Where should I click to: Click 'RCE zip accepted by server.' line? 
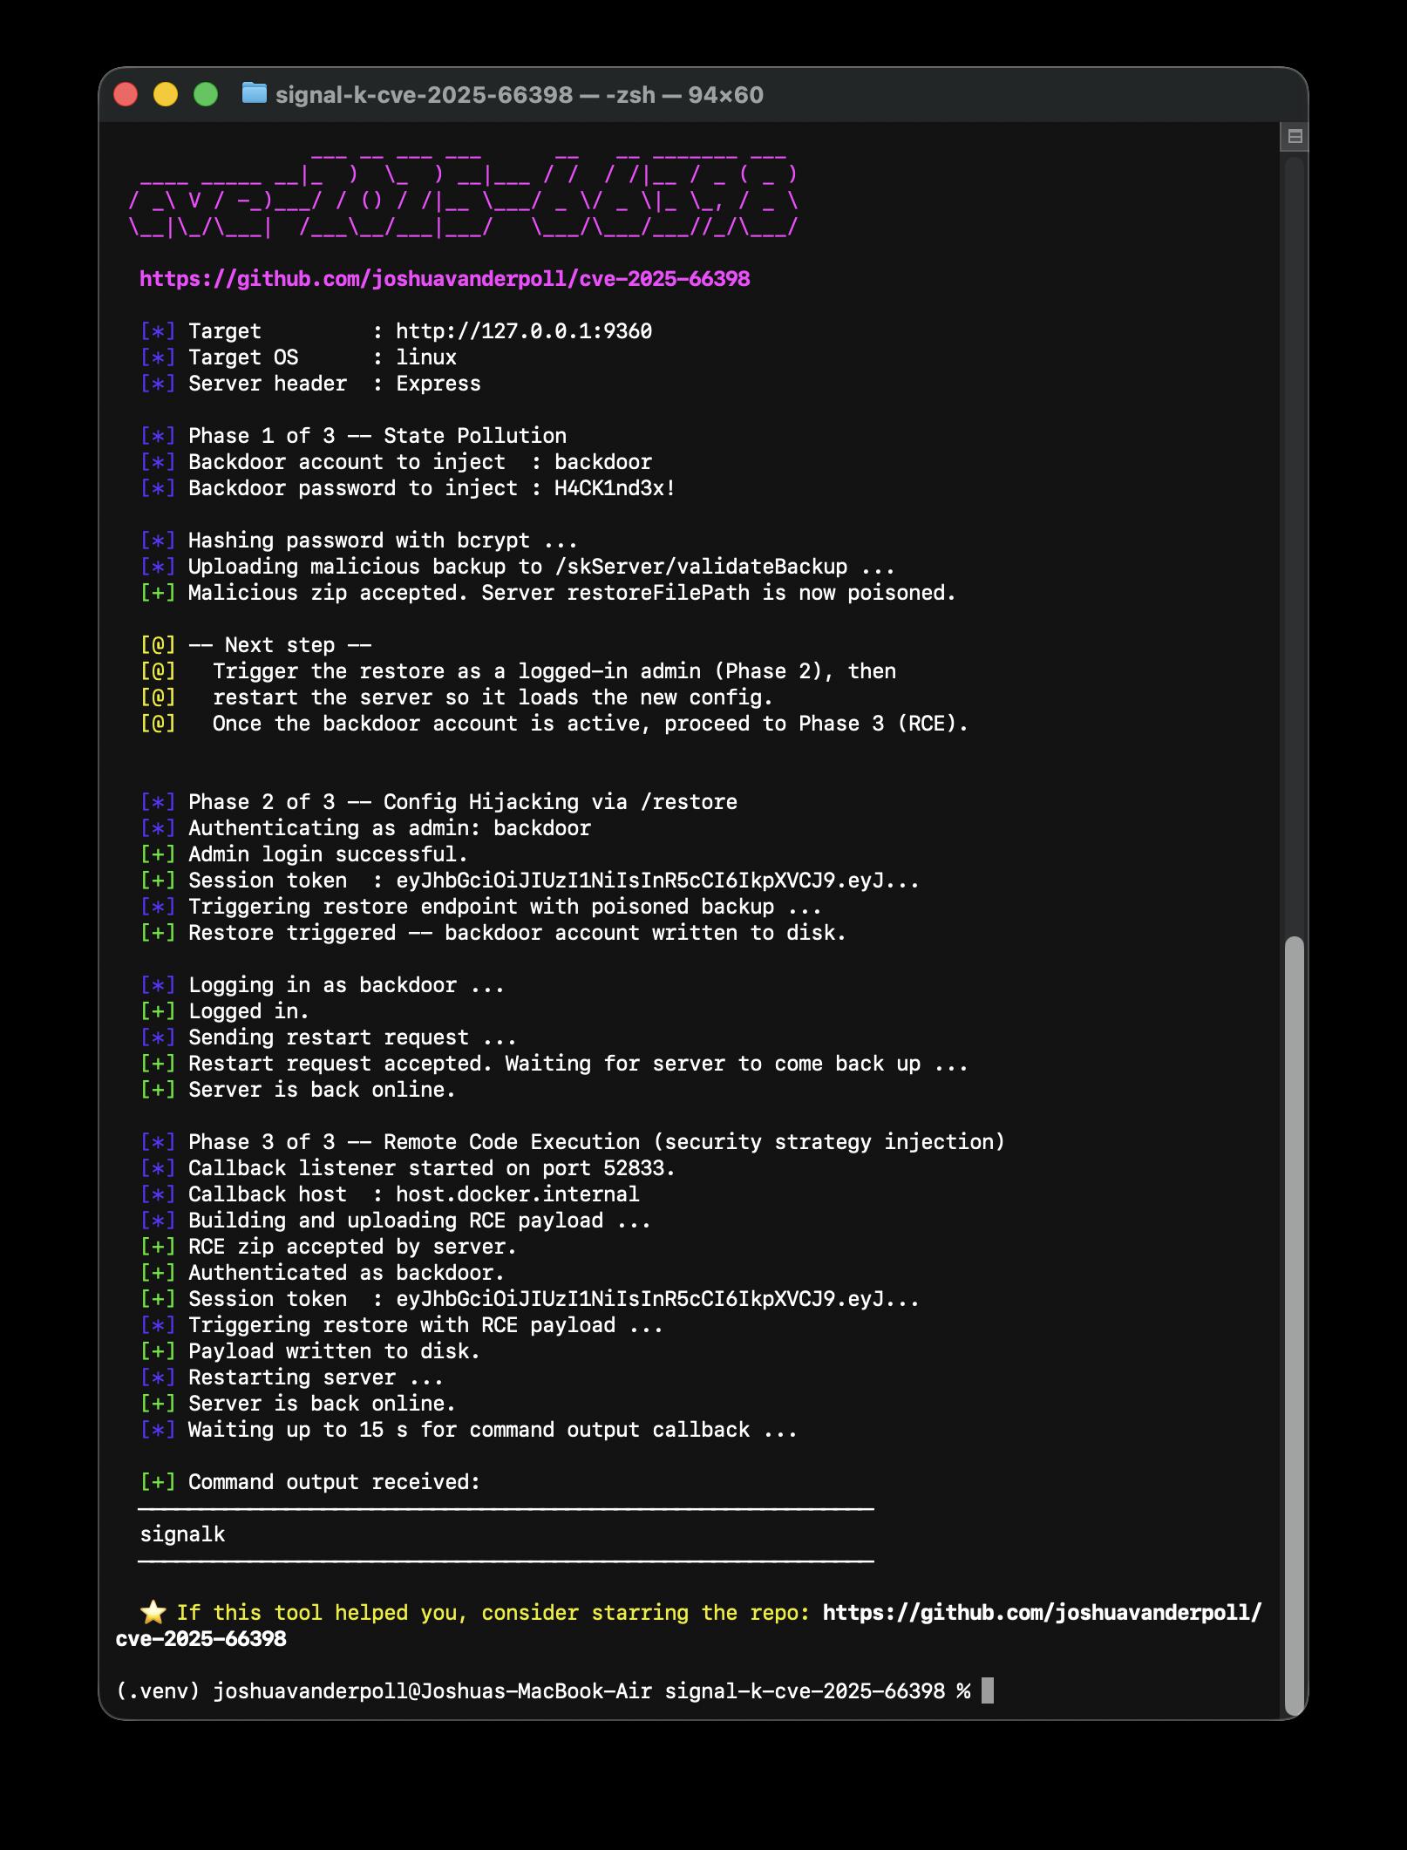pyautogui.click(x=329, y=1247)
